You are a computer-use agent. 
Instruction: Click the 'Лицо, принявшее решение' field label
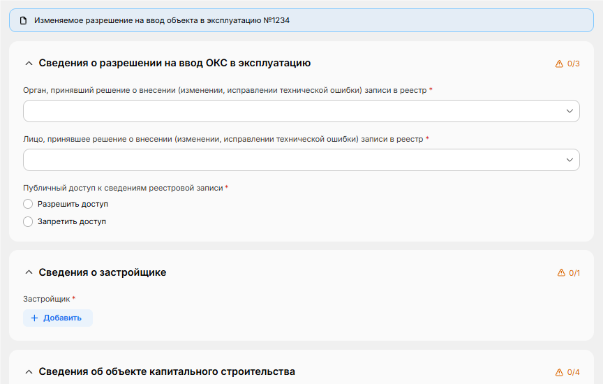click(x=223, y=139)
